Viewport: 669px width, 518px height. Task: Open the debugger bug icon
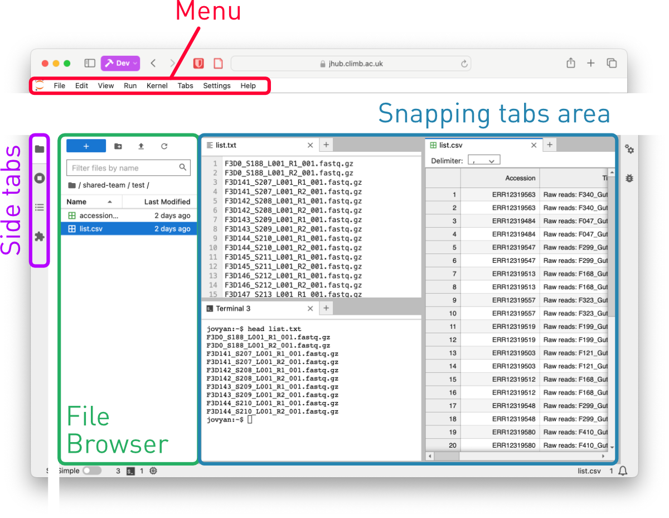coord(629,178)
